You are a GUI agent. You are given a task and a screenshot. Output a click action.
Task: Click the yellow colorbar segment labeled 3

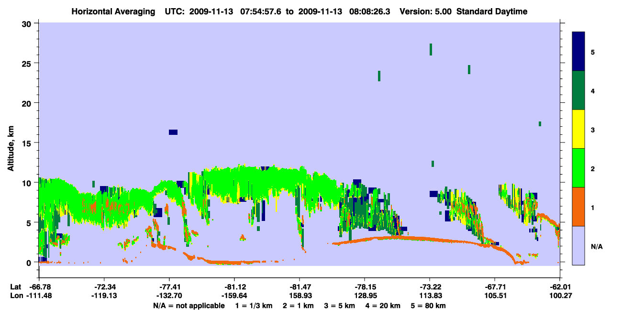(578, 129)
